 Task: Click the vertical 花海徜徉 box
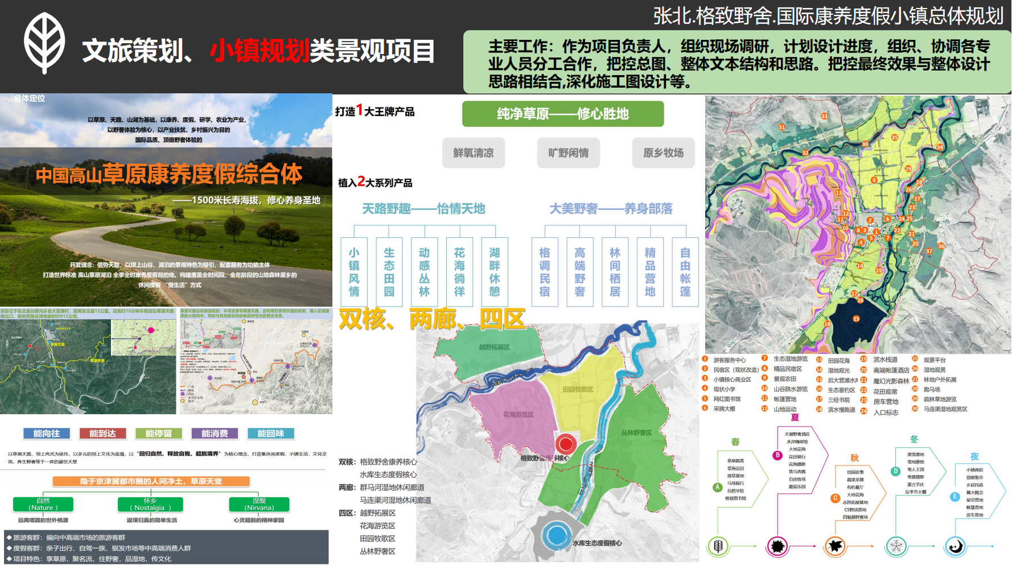point(459,272)
